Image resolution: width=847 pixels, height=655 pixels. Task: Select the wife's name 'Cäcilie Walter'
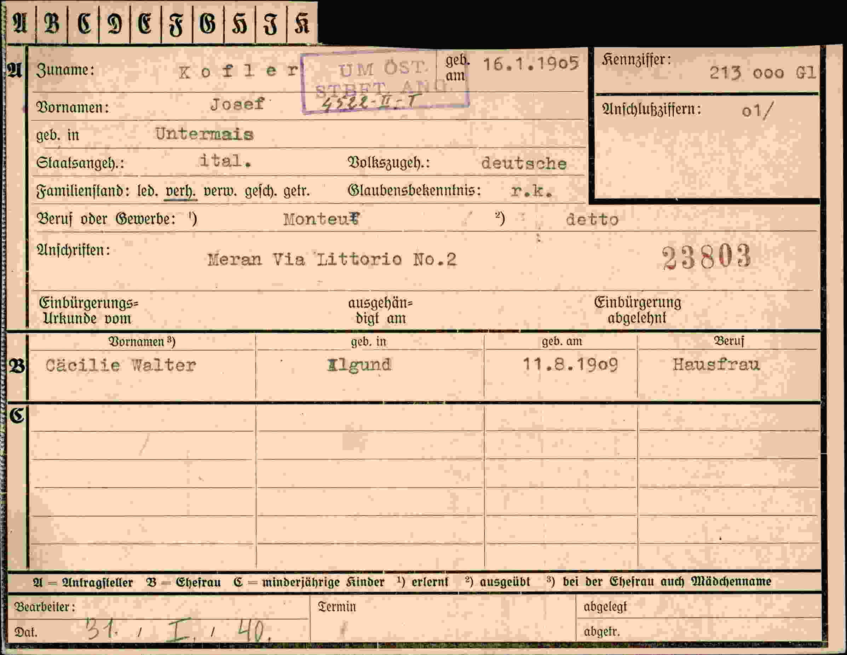121,365
